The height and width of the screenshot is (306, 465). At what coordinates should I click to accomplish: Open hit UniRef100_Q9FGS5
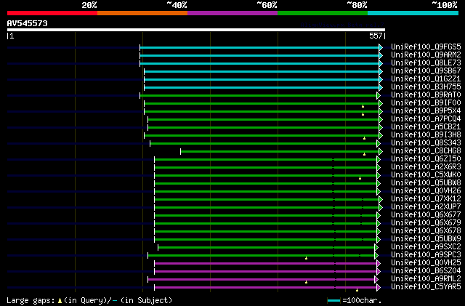426,47
